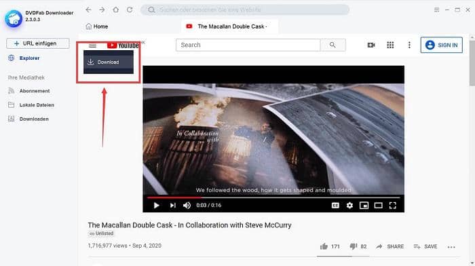Open Abonnement in the Mediathek
This screenshot has width=475, height=266.
tap(29, 91)
